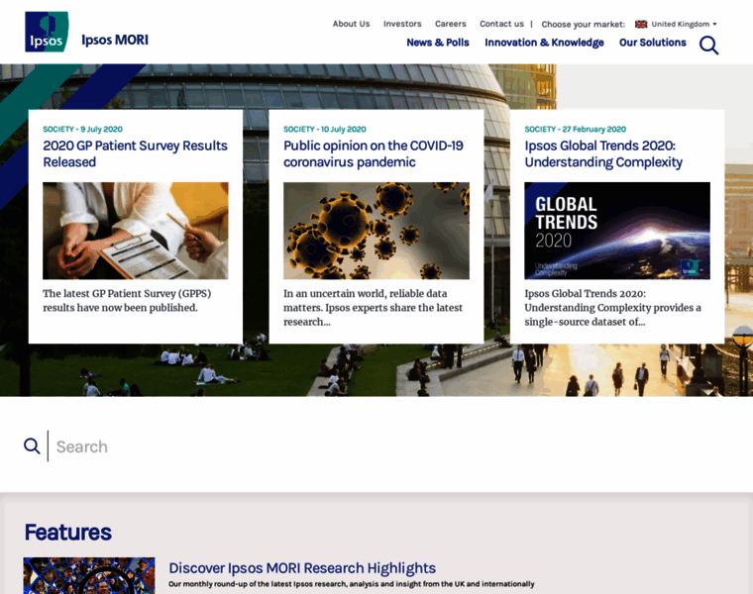Open the Our Solutions menu
753x594 pixels.
click(x=653, y=43)
